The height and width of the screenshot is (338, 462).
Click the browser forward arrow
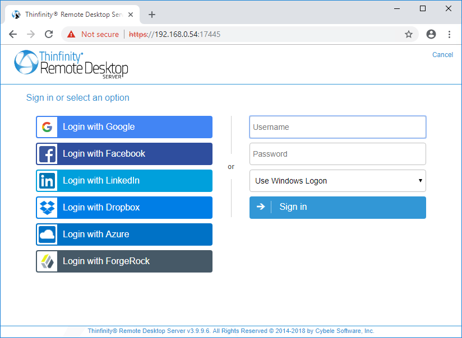pos(31,35)
